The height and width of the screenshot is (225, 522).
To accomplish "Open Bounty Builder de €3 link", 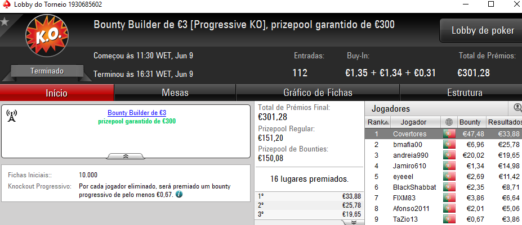I will pyautogui.click(x=137, y=113).
